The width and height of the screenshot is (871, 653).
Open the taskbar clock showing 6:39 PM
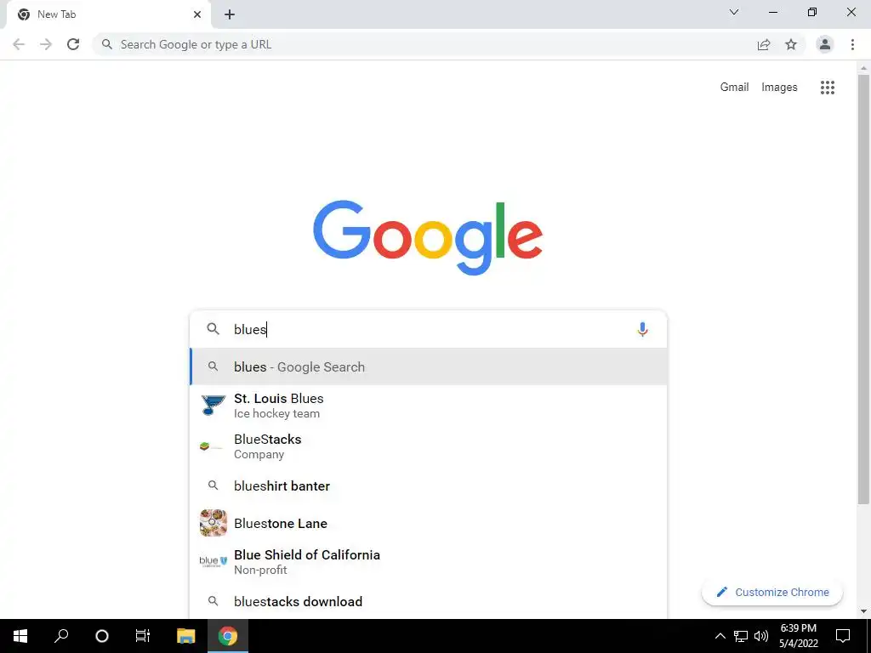pos(798,636)
